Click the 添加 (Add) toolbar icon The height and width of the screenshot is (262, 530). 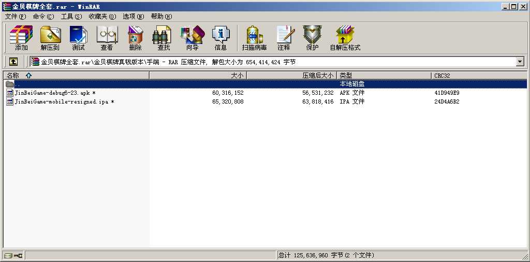click(21, 37)
